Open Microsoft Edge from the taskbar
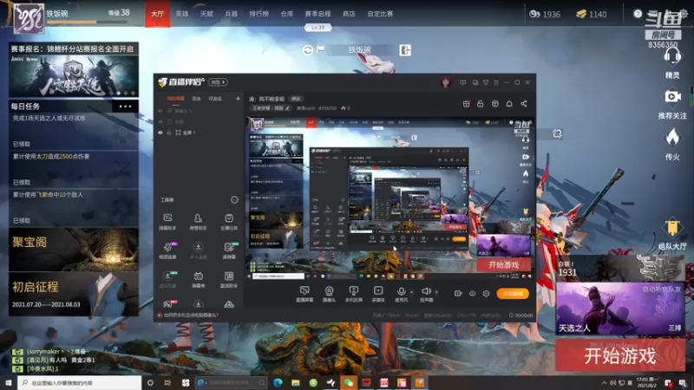This screenshot has height=390, width=694. [278, 382]
